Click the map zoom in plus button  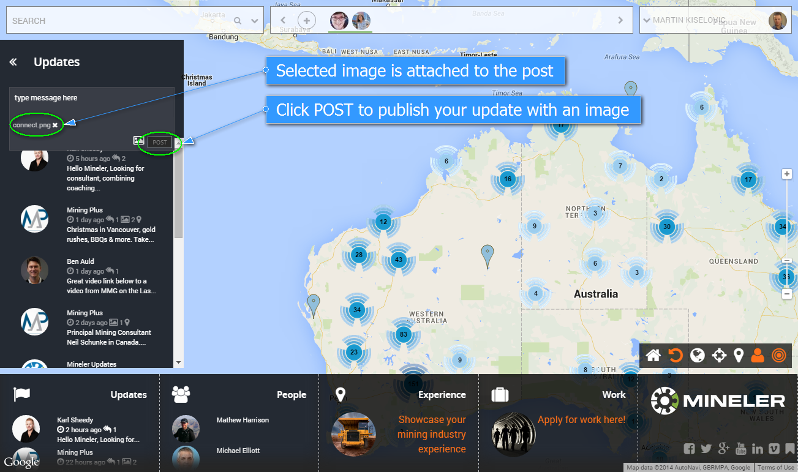click(788, 174)
